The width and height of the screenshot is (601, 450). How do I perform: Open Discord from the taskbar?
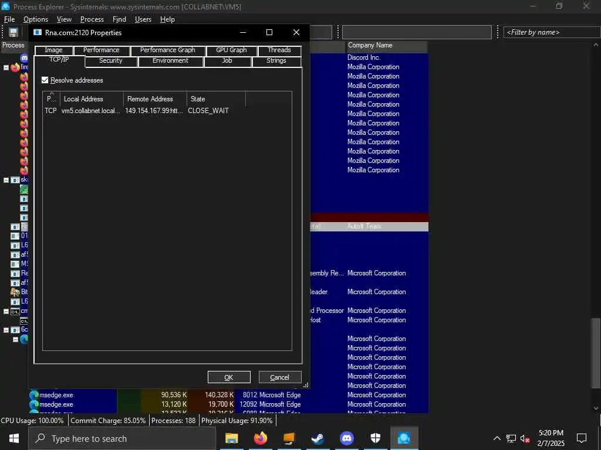point(347,438)
